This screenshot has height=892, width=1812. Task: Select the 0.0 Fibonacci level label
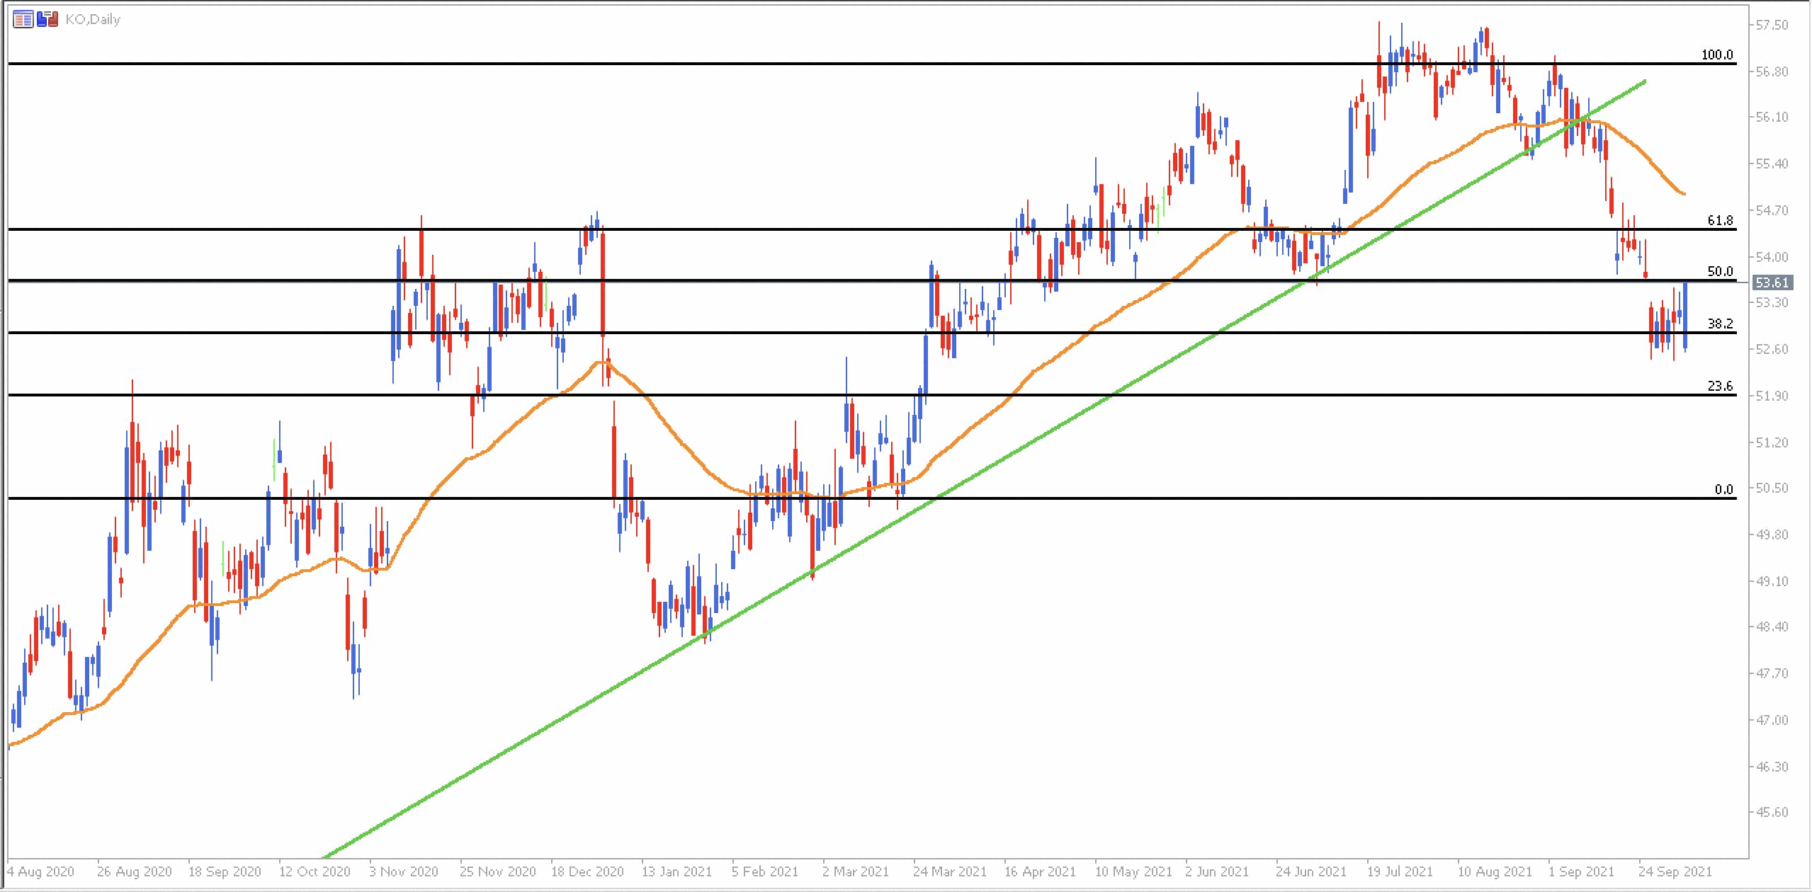(x=1723, y=489)
